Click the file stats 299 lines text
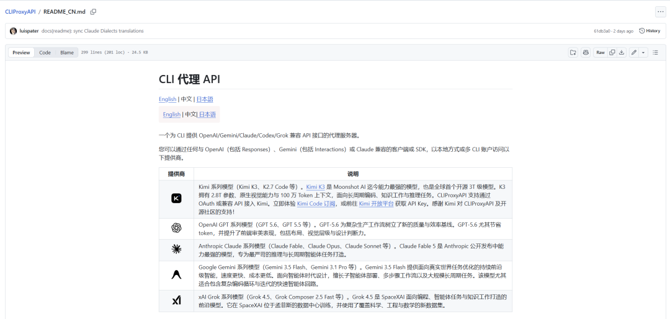Screen dimensions: 670x319 coord(115,53)
